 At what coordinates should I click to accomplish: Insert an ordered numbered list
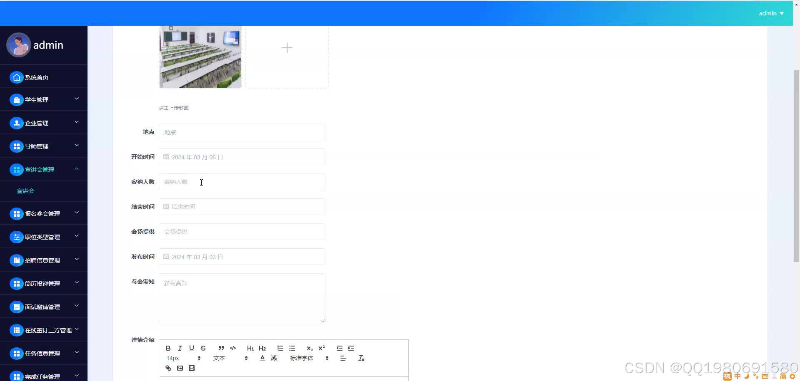(280, 348)
